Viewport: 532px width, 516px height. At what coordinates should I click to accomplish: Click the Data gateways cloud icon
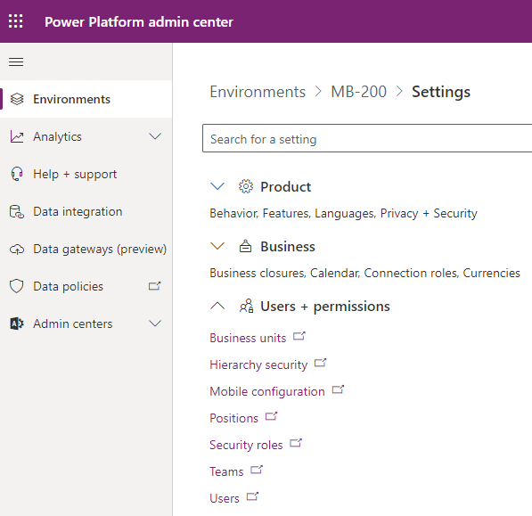point(17,250)
